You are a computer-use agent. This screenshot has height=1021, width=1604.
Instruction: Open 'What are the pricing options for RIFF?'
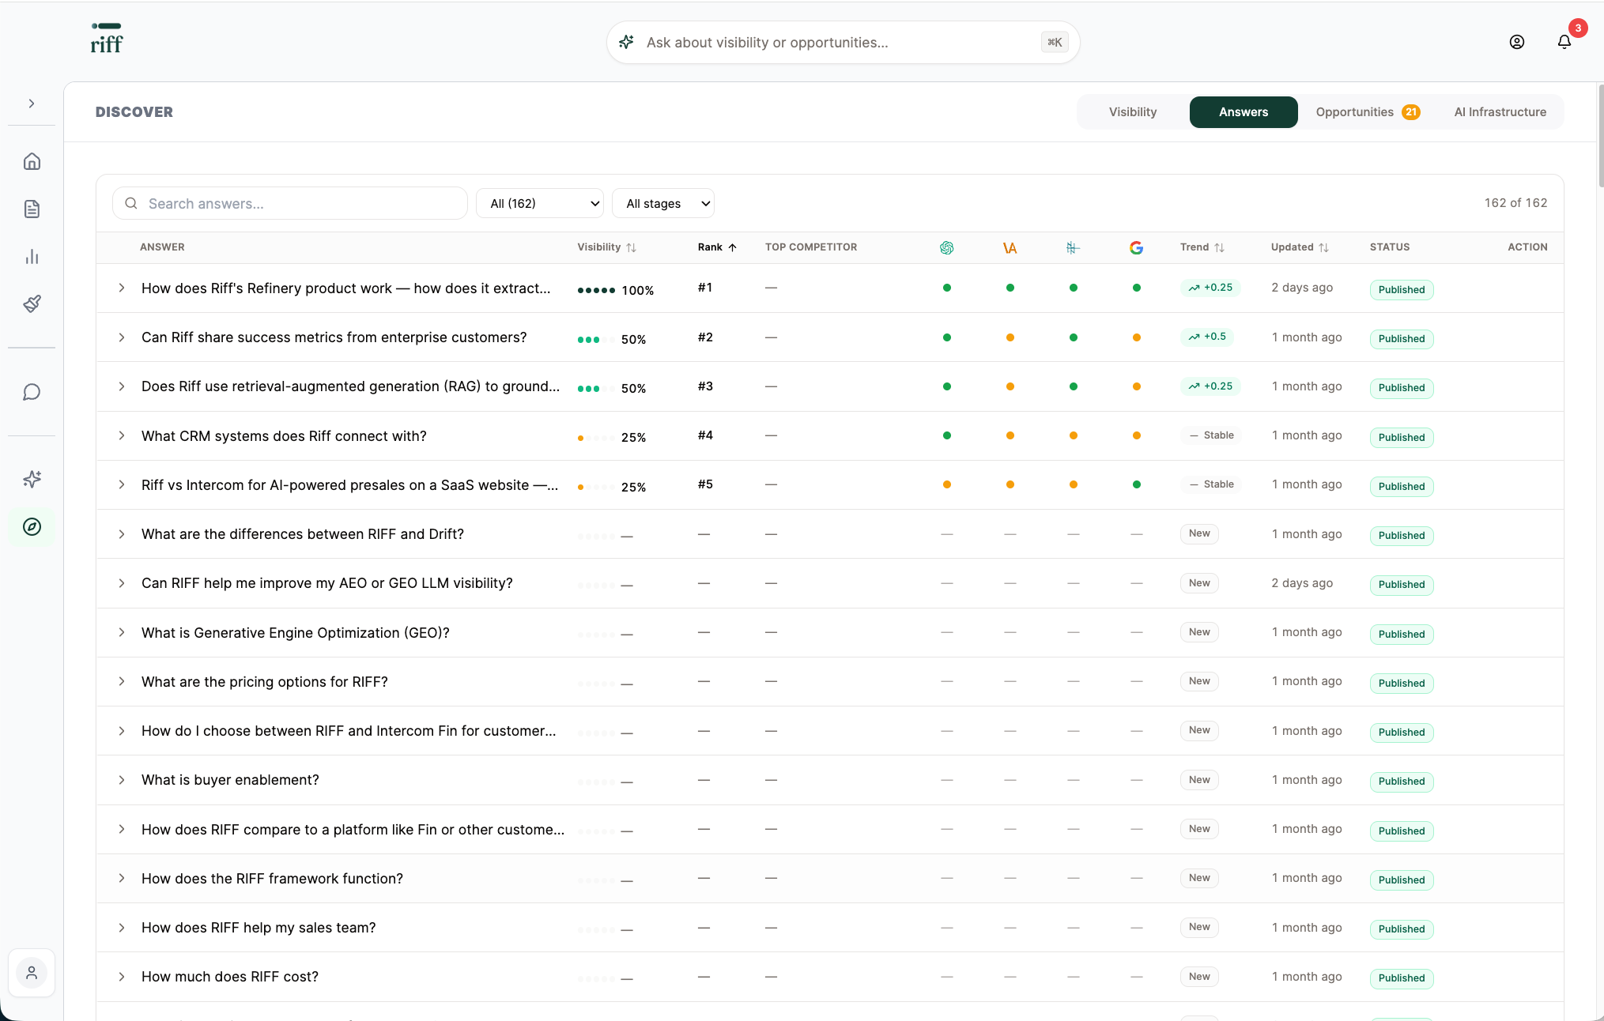(x=264, y=681)
